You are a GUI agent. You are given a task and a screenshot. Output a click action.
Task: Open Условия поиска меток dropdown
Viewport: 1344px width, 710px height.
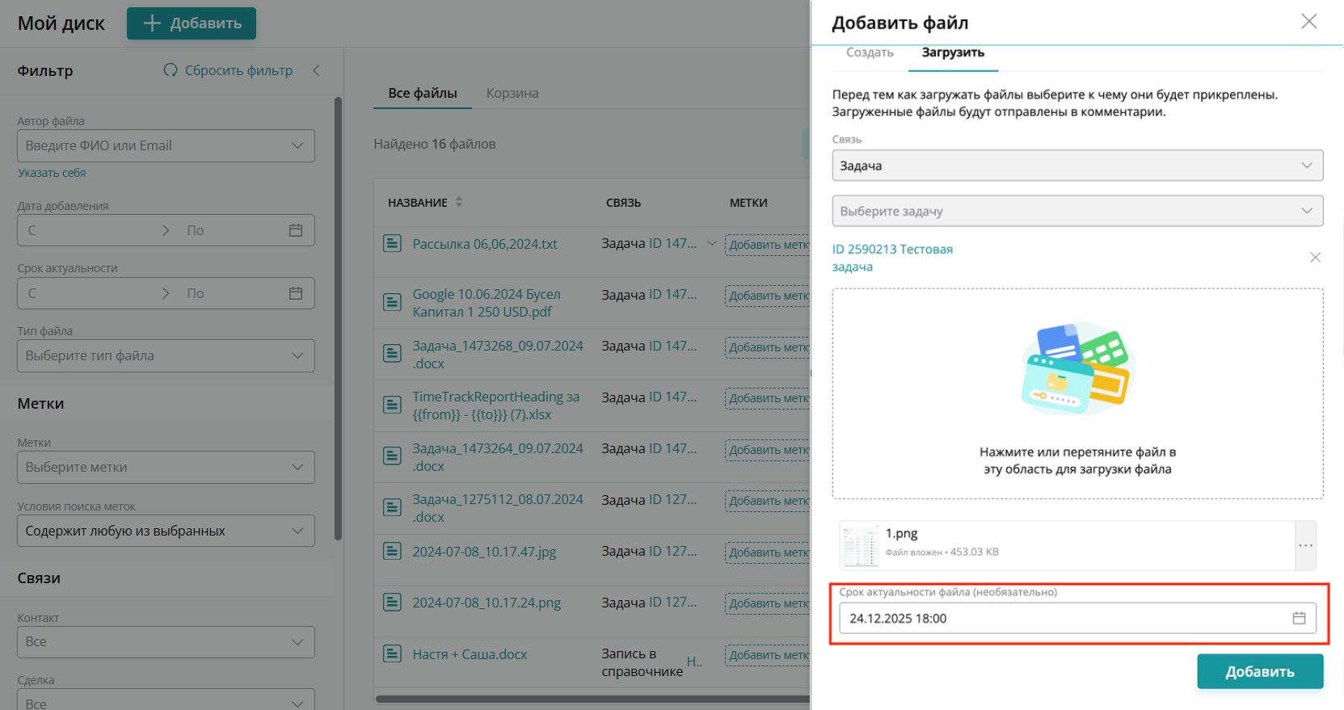[x=166, y=531]
